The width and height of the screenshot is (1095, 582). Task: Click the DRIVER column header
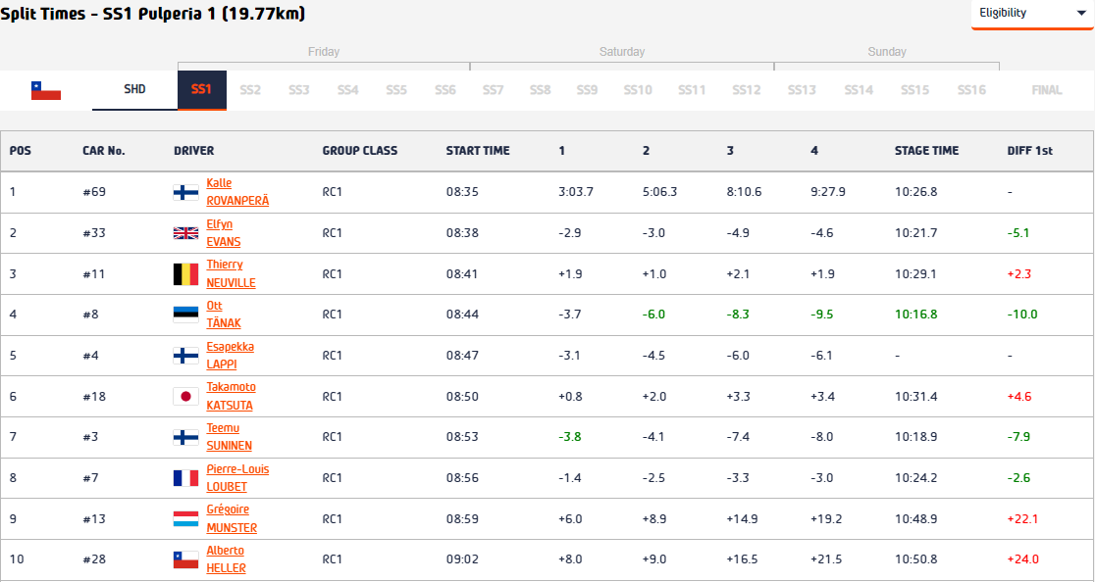coord(194,151)
